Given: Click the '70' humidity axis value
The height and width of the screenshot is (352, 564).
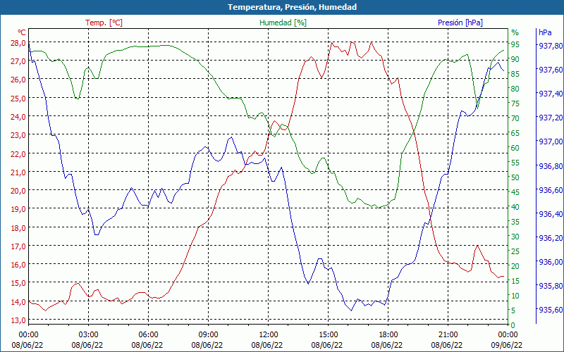Looking at the screenshot, I should [515, 118].
